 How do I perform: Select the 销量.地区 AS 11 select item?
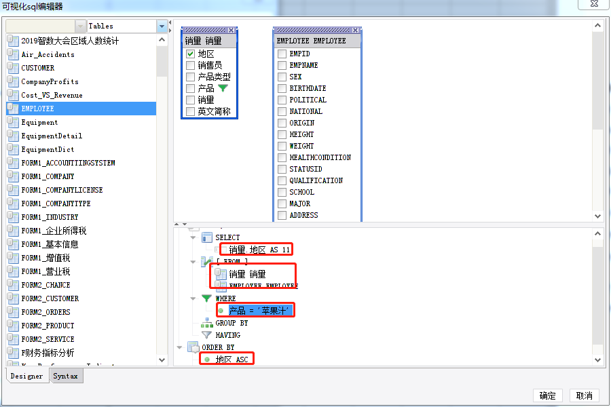(259, 250)
